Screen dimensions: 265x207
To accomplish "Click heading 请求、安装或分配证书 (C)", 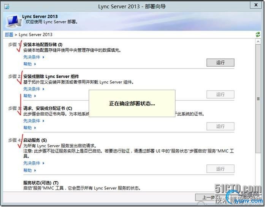I will pyautogui.click(x=48, y=108).
